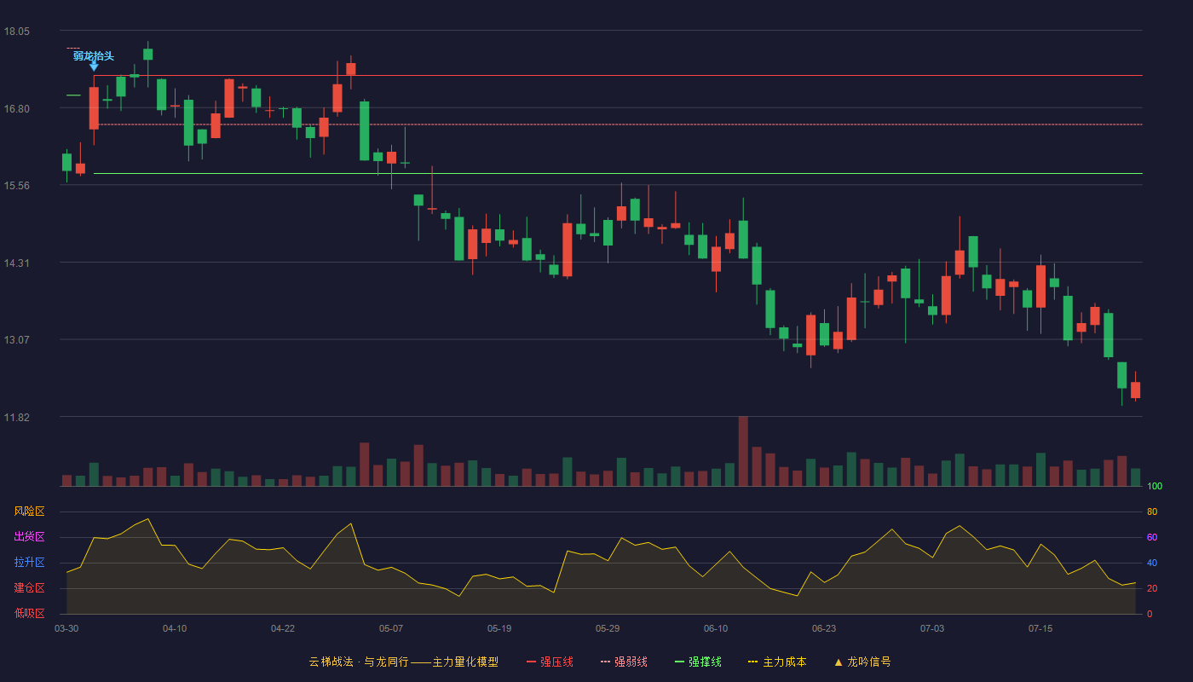
Task: Click the tallest red volume bar
Action: (743, 451)
